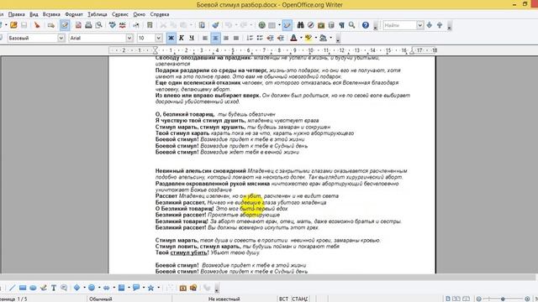Image resolution: width=538 pixels, height=302 pixels.
Task: Click the Open document folder icon
Action: tap(13, 25)
